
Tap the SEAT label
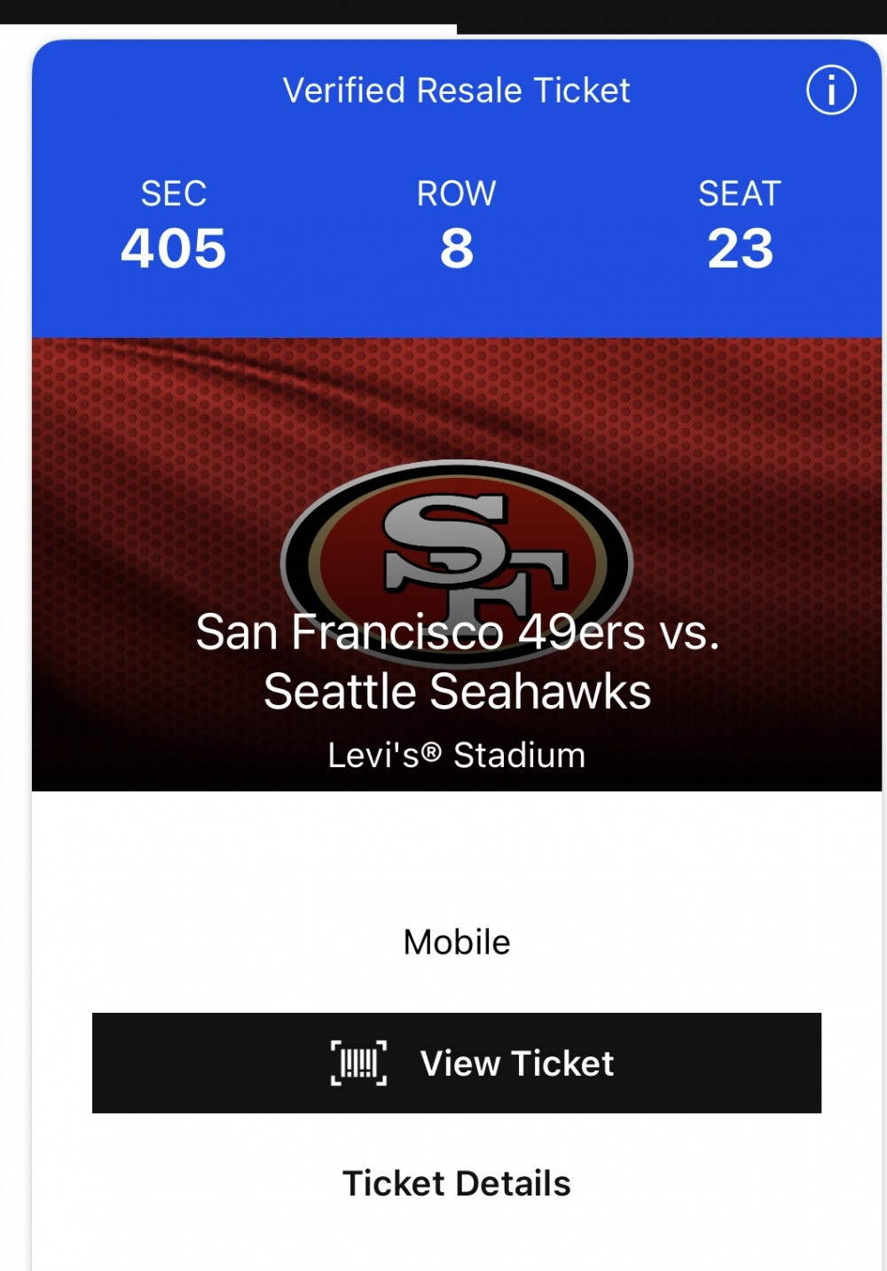(740, 193)
